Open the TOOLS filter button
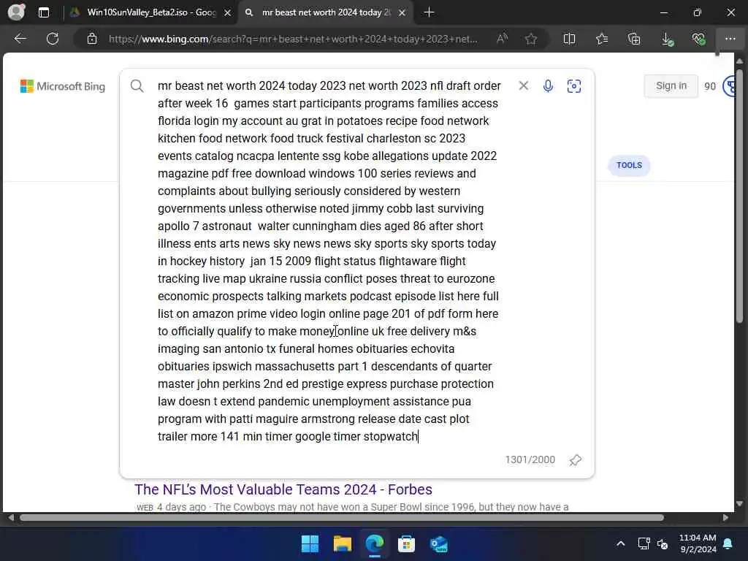The width and height of the screenshot is (748, 561). (629, 166)
